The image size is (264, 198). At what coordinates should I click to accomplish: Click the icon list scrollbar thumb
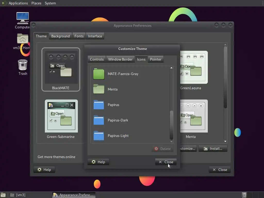171,125
